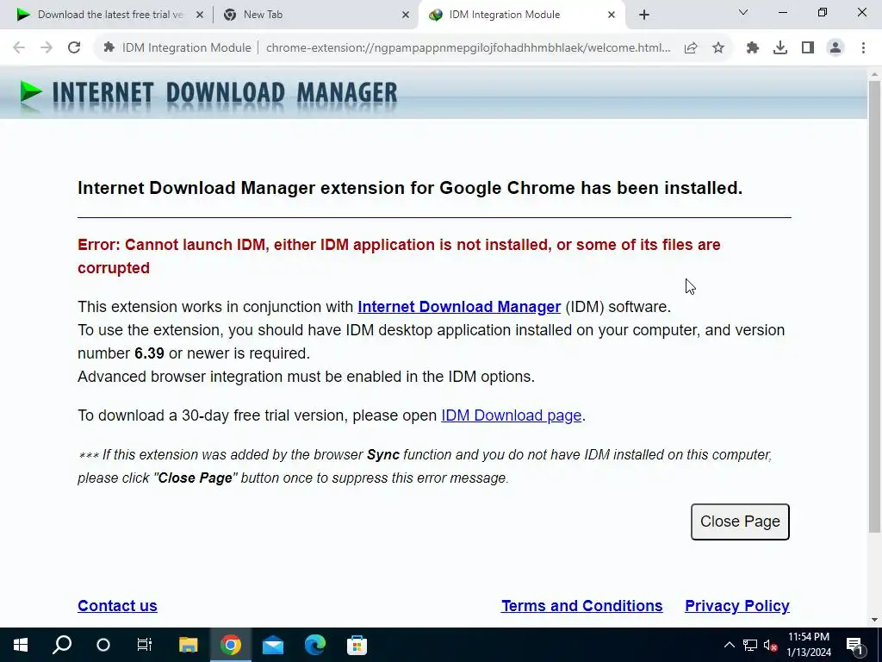Reload the page with the refresh icon
882x662 pixels.
point(74,48)
